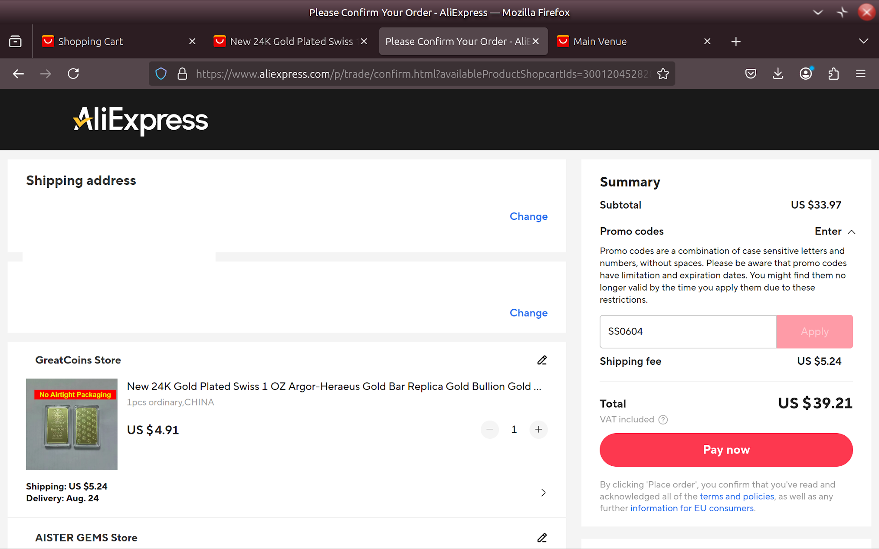Collapse the Promo codes Enter section
The width and height of the screenshot is (879, 549).
pyautogui.click(x=835, y=232)
